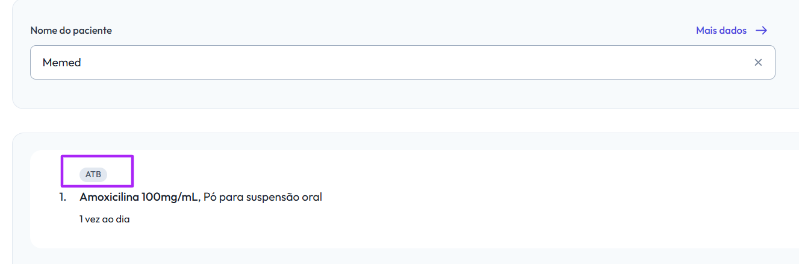Edit the 1 vez ao dia posology
This screenshot has height=264, width=799.
coord(105,219)
